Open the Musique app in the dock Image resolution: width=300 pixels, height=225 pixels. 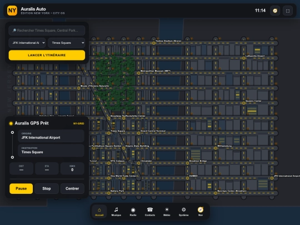coord(116,212)
